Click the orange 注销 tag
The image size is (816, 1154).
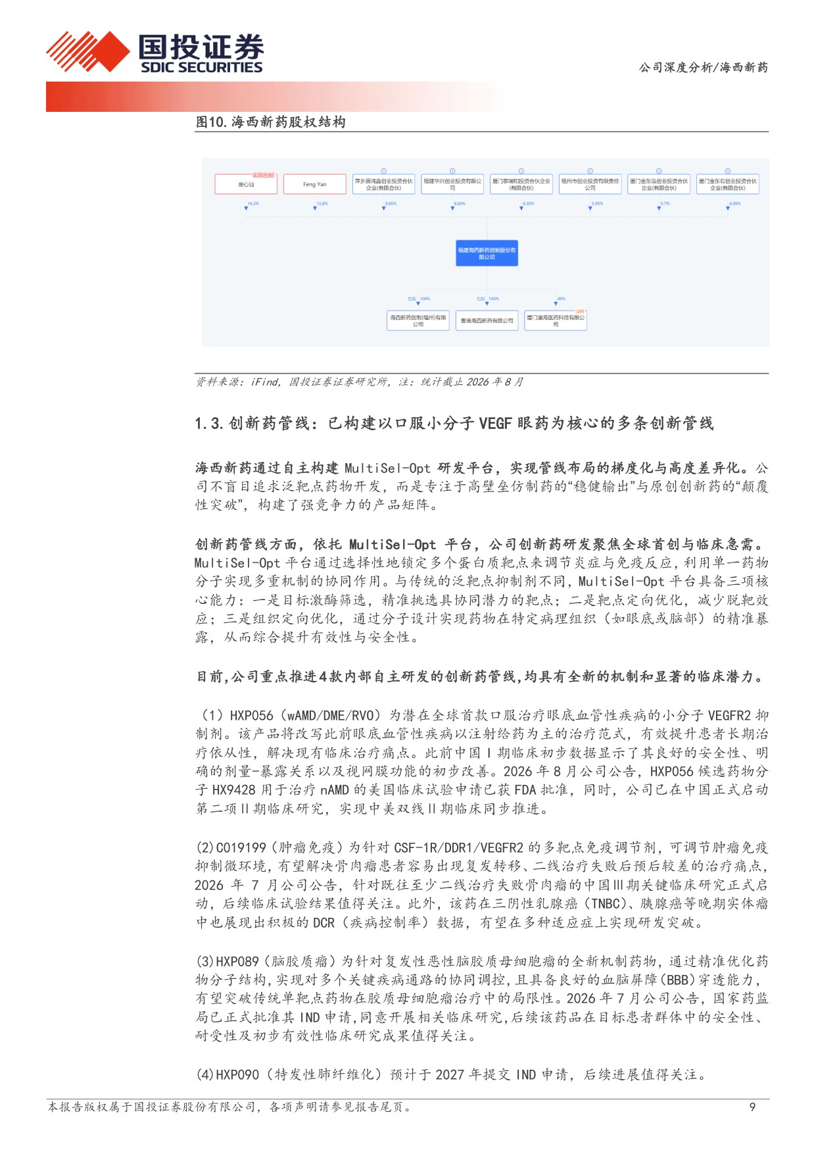[x=580, y=312]
